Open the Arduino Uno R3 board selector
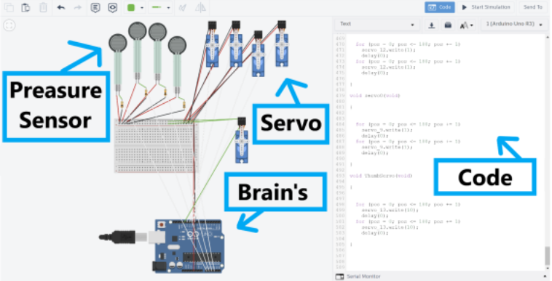The image size is (552, 281). coord(514,24)
